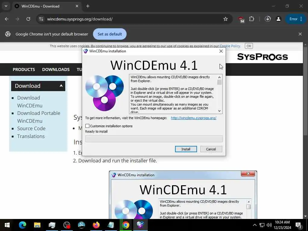Open Chrome extensions puzzle icon
This screenshot has width=308, height=231.
pos(252,19)
